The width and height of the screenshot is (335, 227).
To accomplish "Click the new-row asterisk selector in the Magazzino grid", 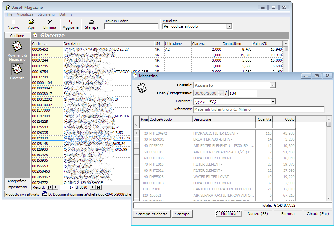I will point(137,125).
